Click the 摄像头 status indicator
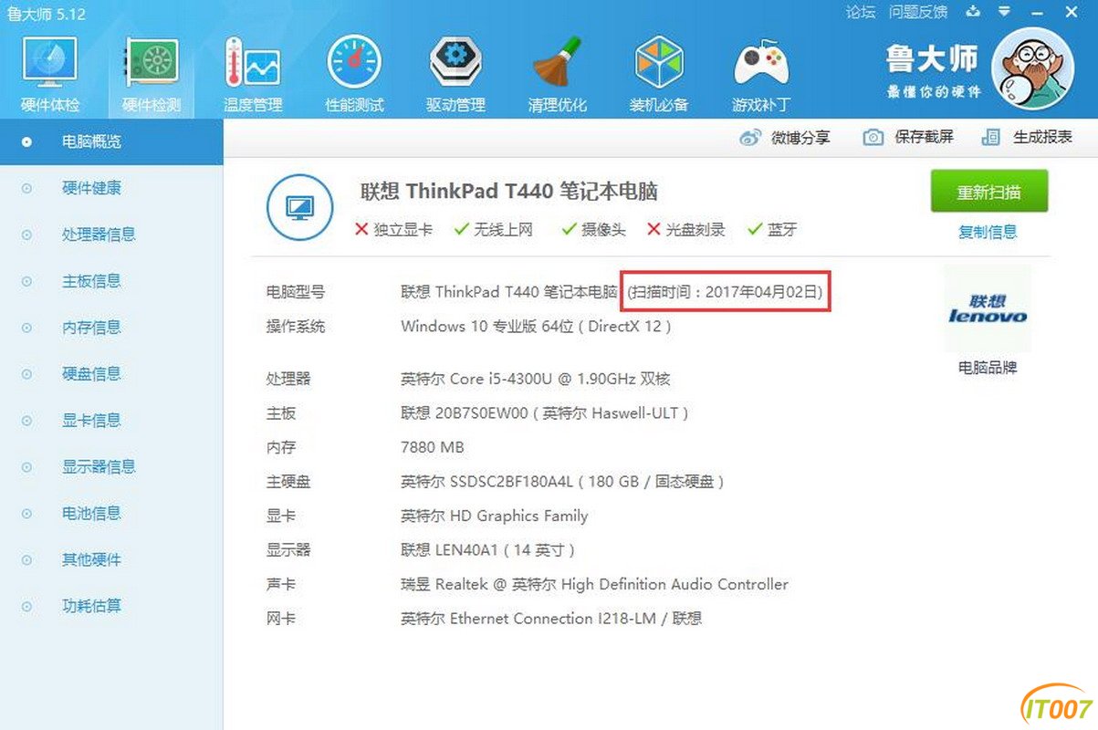Screen dimensions: 1098x730 click(593, 230)
